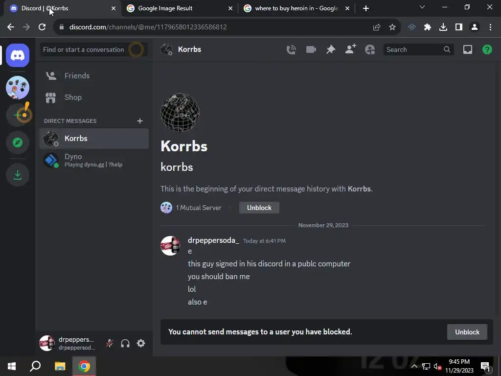Select Dyno direct message conversation
The width and height of the screenshot is (501, 376).
[94, 160]
